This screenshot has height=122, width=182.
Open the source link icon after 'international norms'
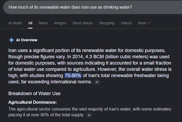click(97, 82)
